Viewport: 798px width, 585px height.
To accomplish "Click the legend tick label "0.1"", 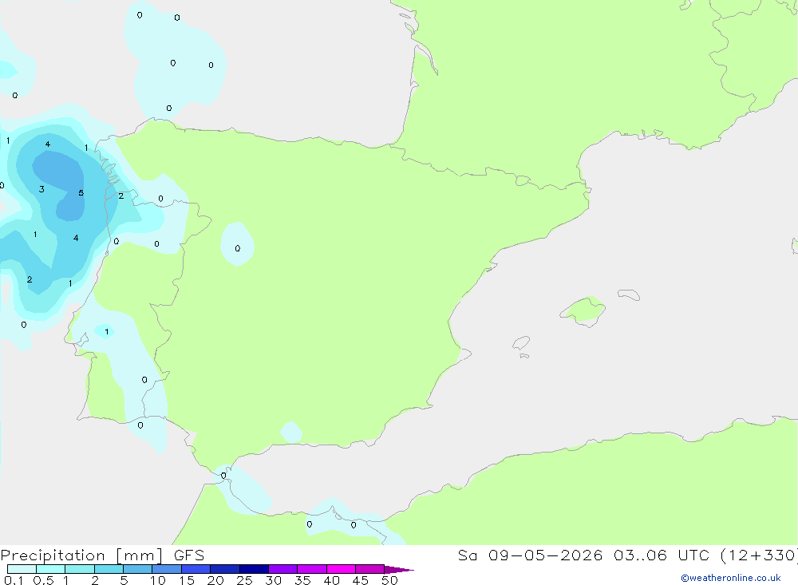I will point(14,580).
